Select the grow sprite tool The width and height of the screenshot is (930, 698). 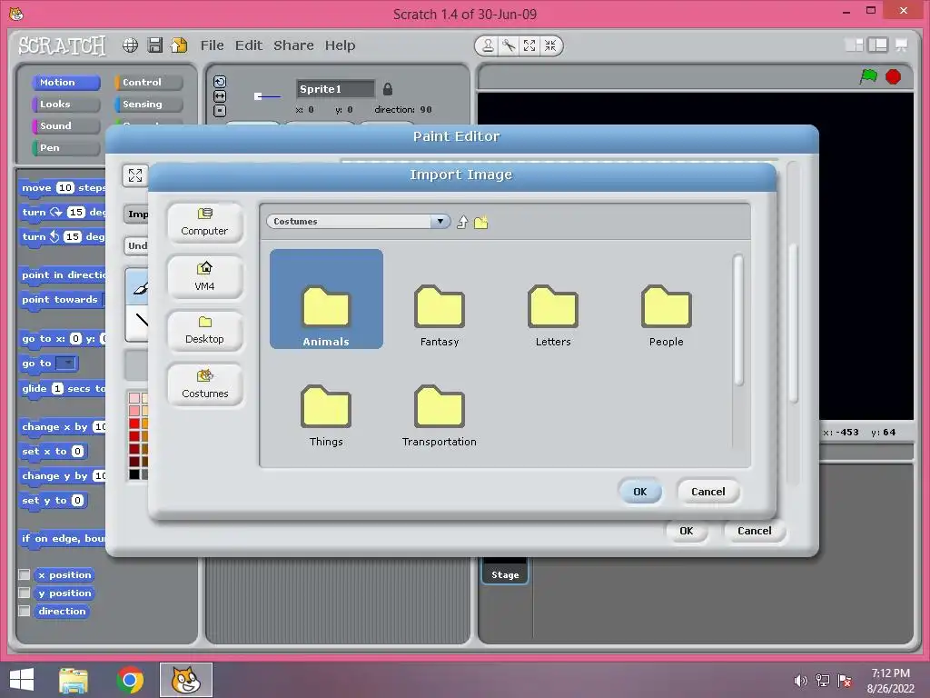click(529, 45)
